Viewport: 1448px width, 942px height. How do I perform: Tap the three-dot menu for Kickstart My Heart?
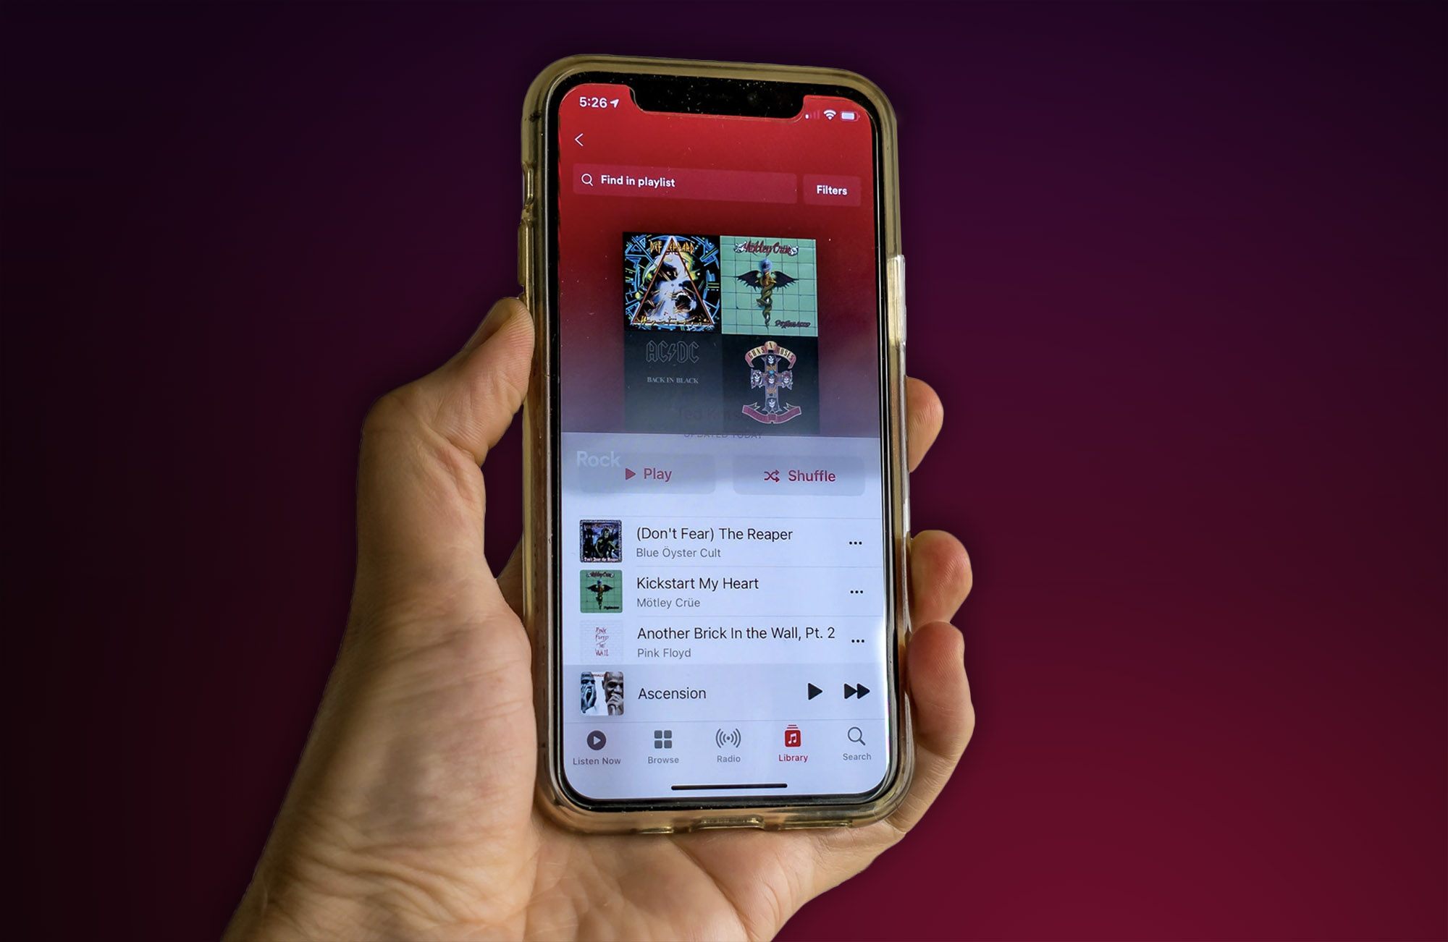point(856,590)
